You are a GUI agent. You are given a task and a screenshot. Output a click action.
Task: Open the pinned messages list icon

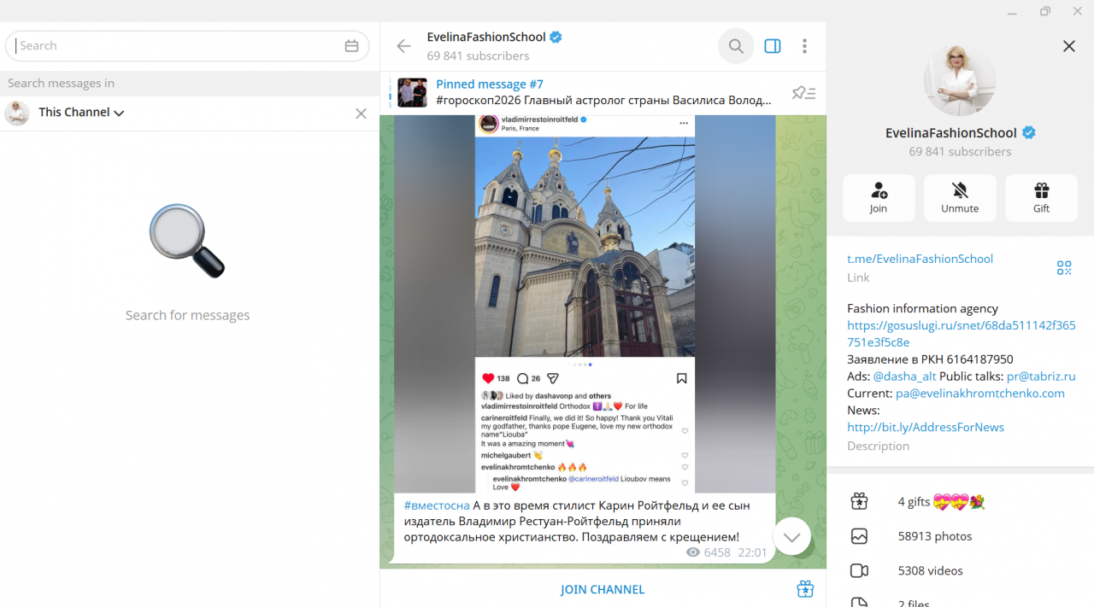point(803,92)
